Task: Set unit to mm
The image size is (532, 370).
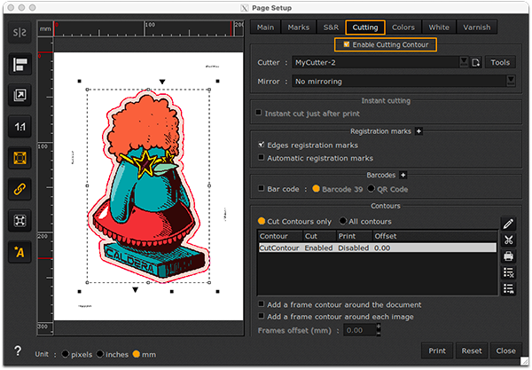Action: coord(136,354)
